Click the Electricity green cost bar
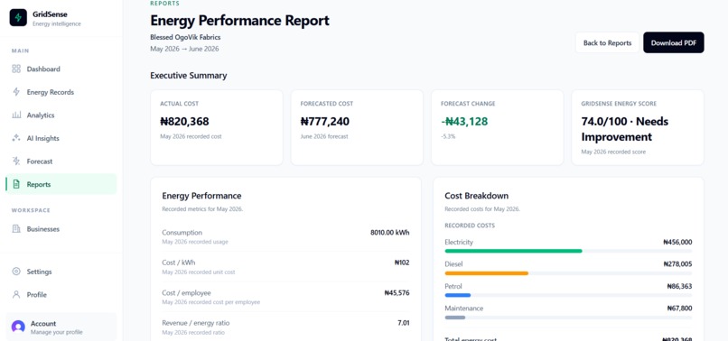Screen dimensions: 728x341 pyautogui.click(x=513, y=251)
